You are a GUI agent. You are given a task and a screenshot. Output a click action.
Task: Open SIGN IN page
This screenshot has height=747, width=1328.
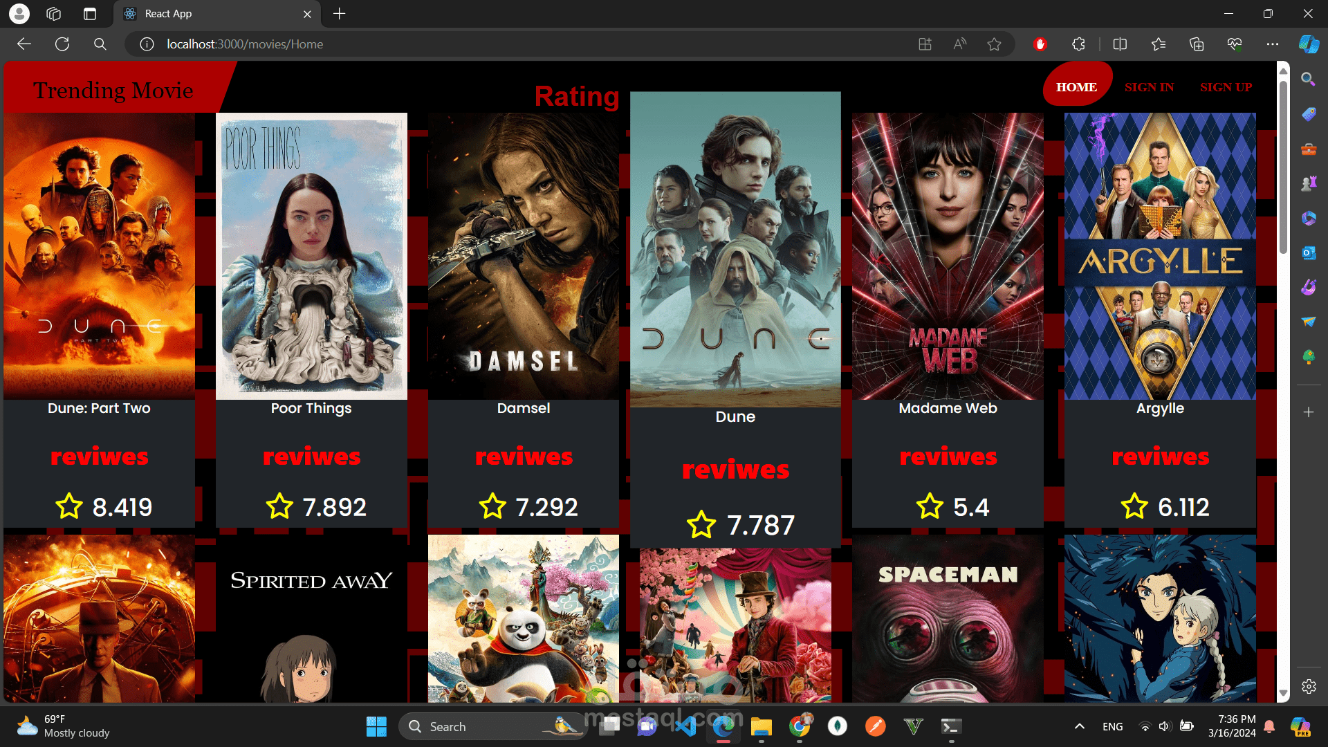coord(1149,87)
